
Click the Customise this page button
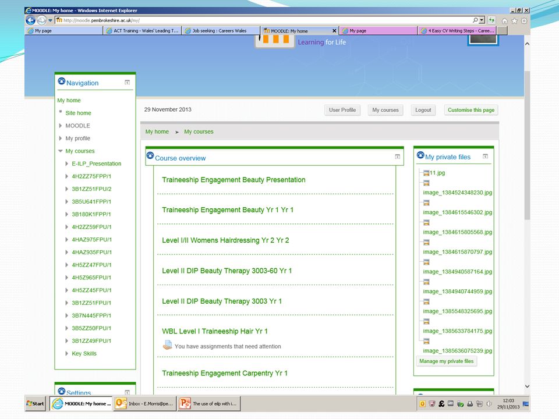point(471,110)
